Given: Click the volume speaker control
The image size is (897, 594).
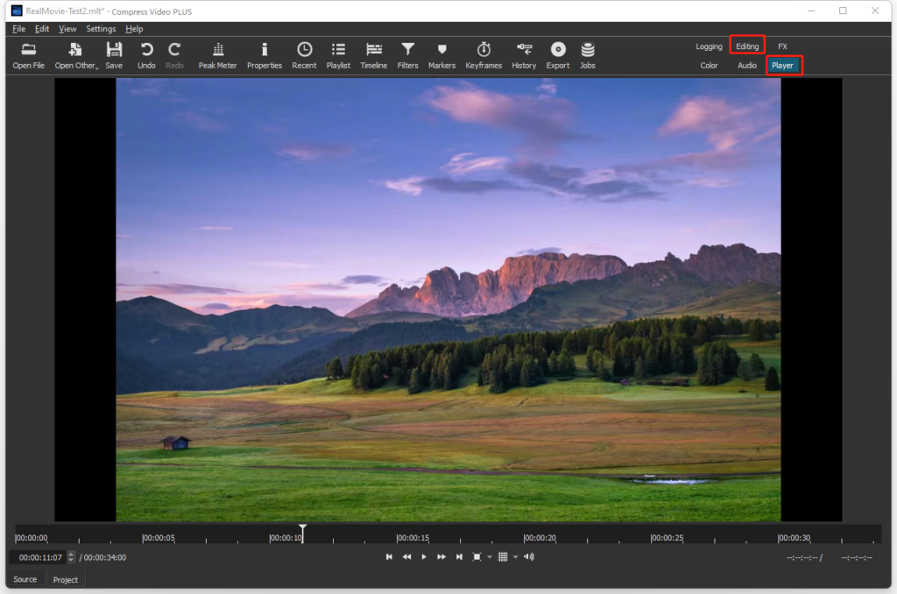Looking at the screenshot, I should 529,557.
